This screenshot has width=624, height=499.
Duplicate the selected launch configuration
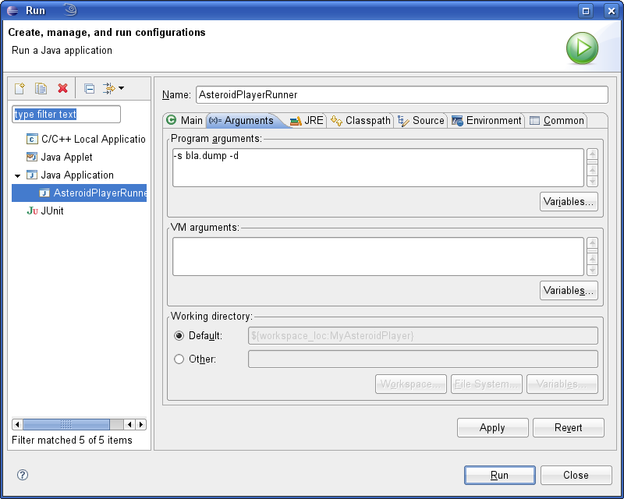coord(40,89)
